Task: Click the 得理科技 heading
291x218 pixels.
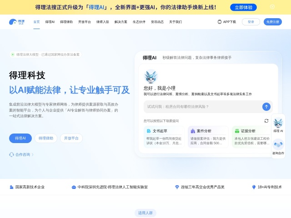Action: [x=27, y=75]
